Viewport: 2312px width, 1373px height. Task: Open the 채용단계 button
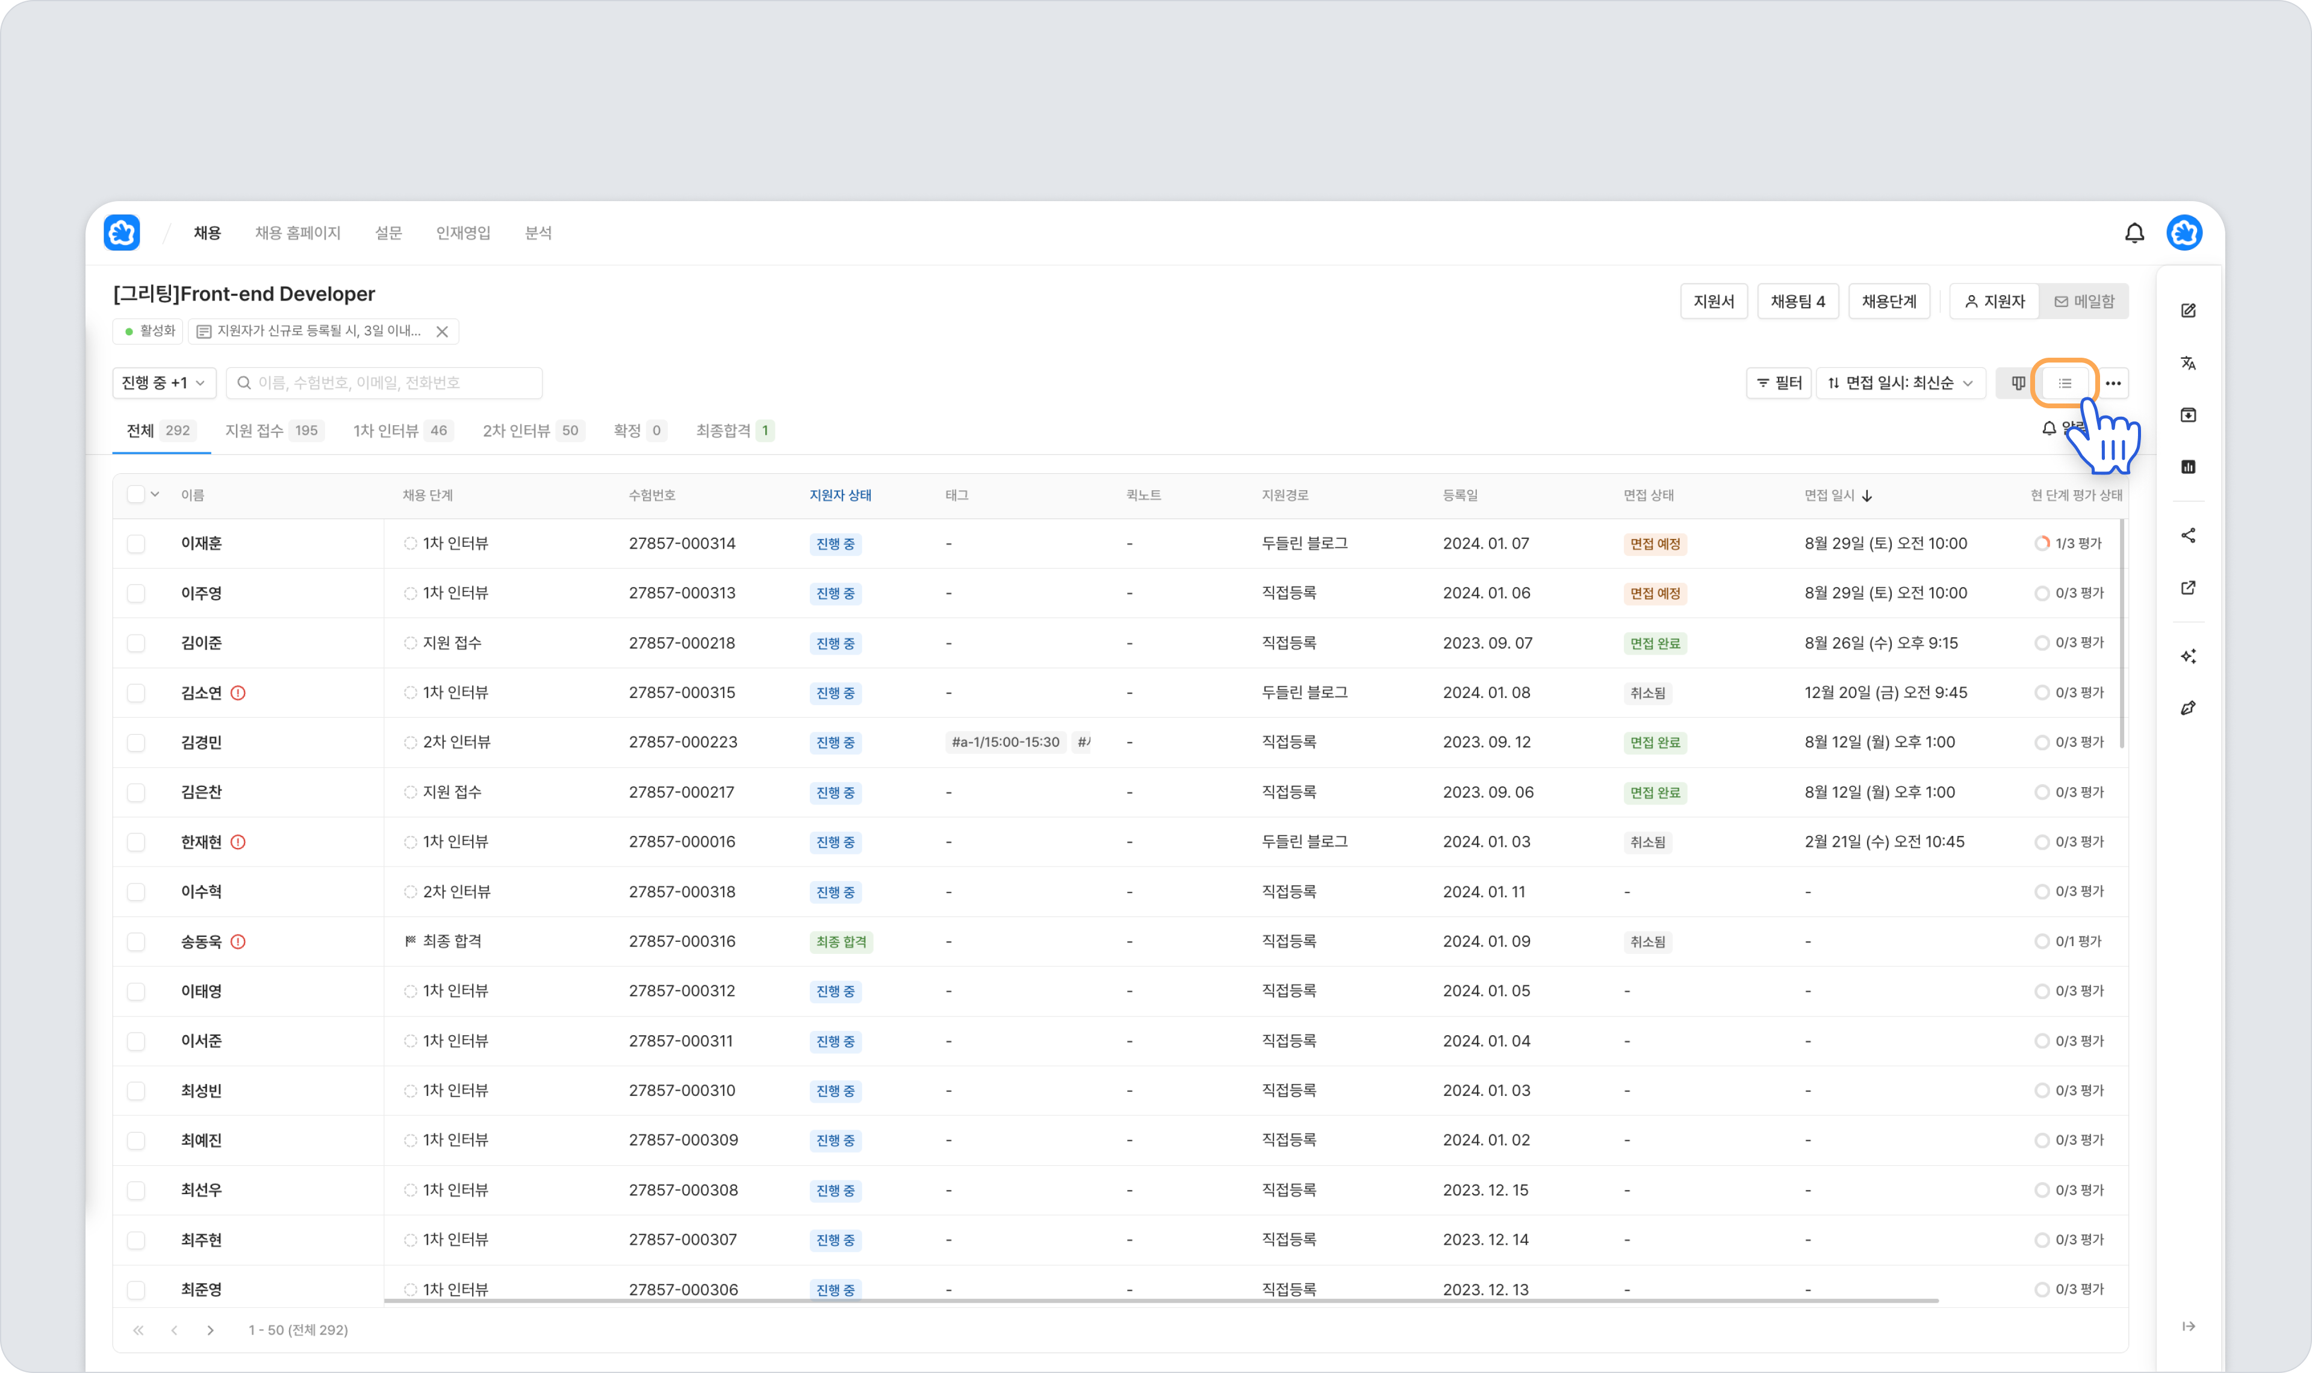[1889, 302]
